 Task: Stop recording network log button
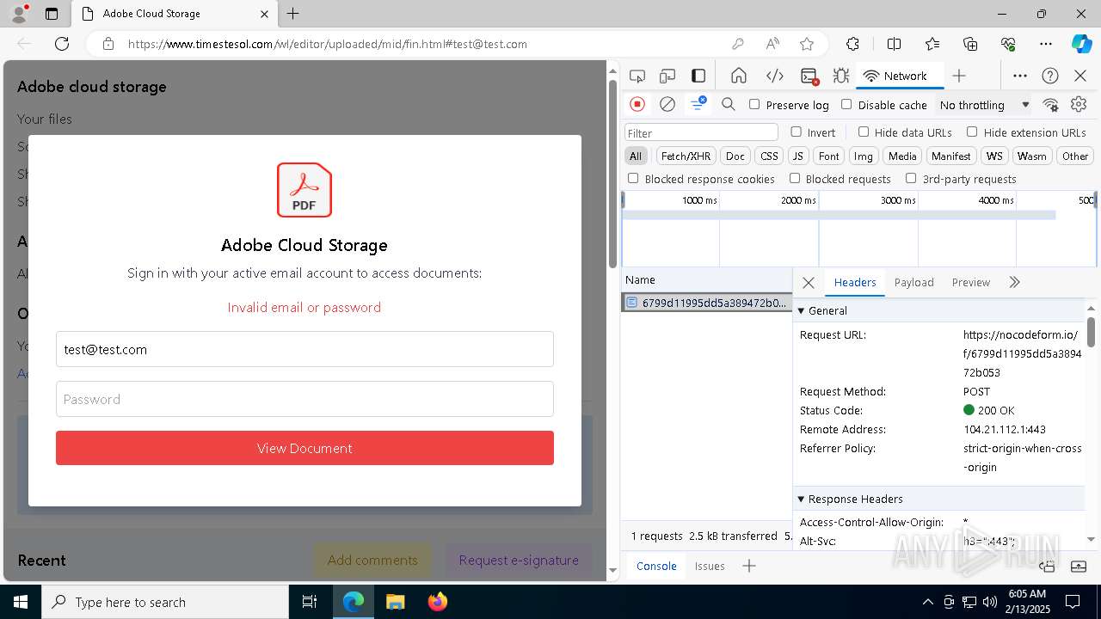[x=637, y=104]
